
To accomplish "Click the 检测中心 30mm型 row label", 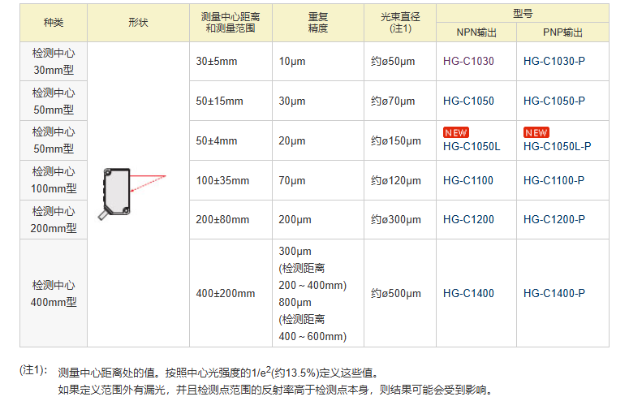I will (54, 62).
